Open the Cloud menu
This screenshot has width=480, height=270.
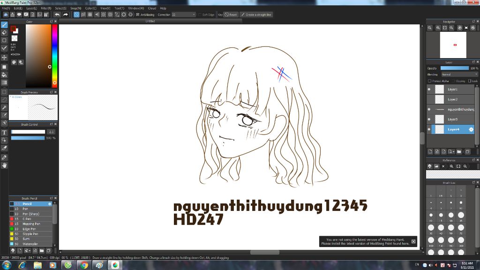pyautogui.click(x=152, y=8)
